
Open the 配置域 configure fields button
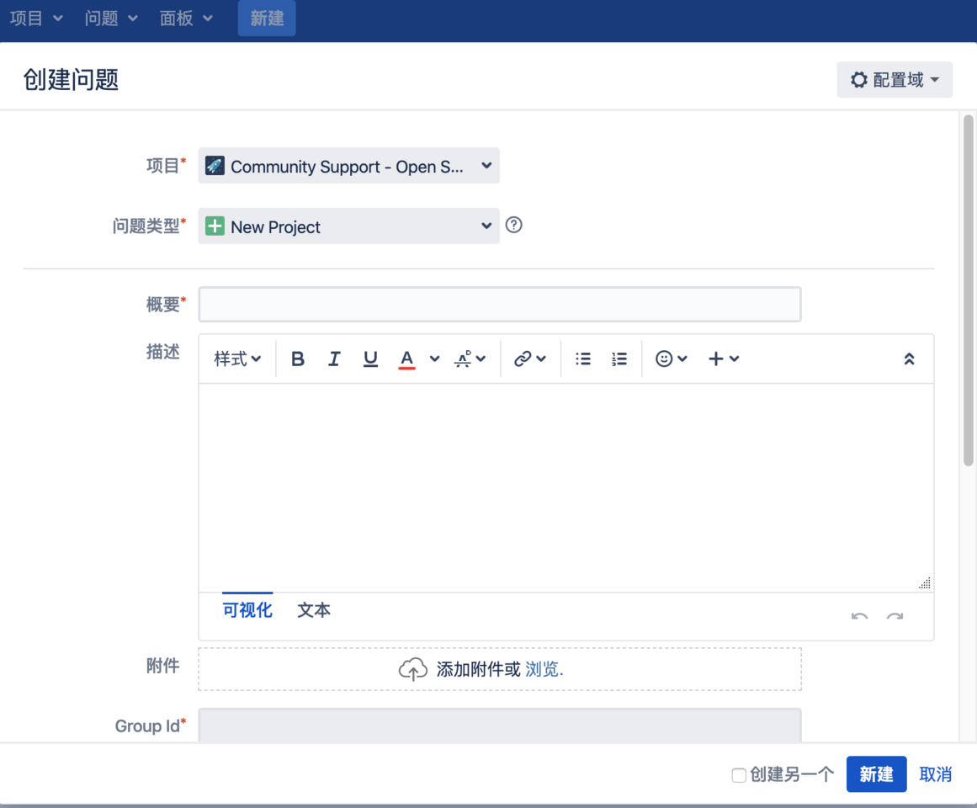(894, 80)
